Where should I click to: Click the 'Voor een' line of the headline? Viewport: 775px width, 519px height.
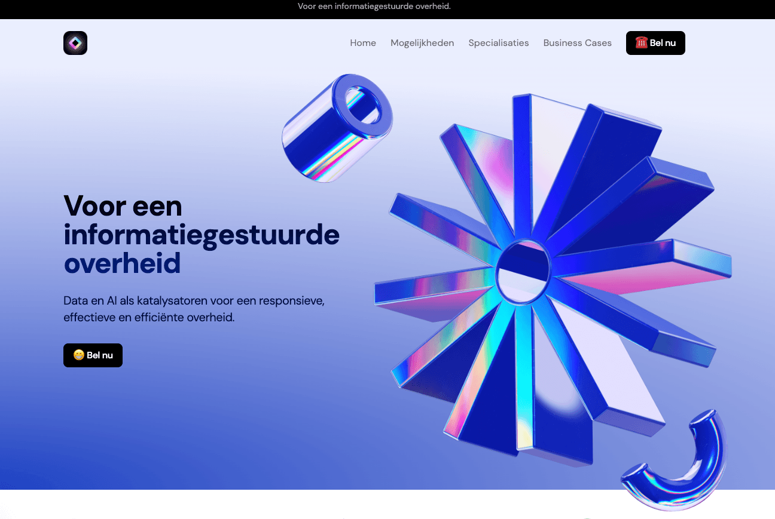pos(123,206)
